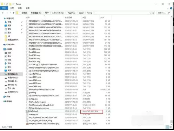The image size is (174, 131).
Task: Click the file list scrollbar up arrow
Action: click(172, 17)
